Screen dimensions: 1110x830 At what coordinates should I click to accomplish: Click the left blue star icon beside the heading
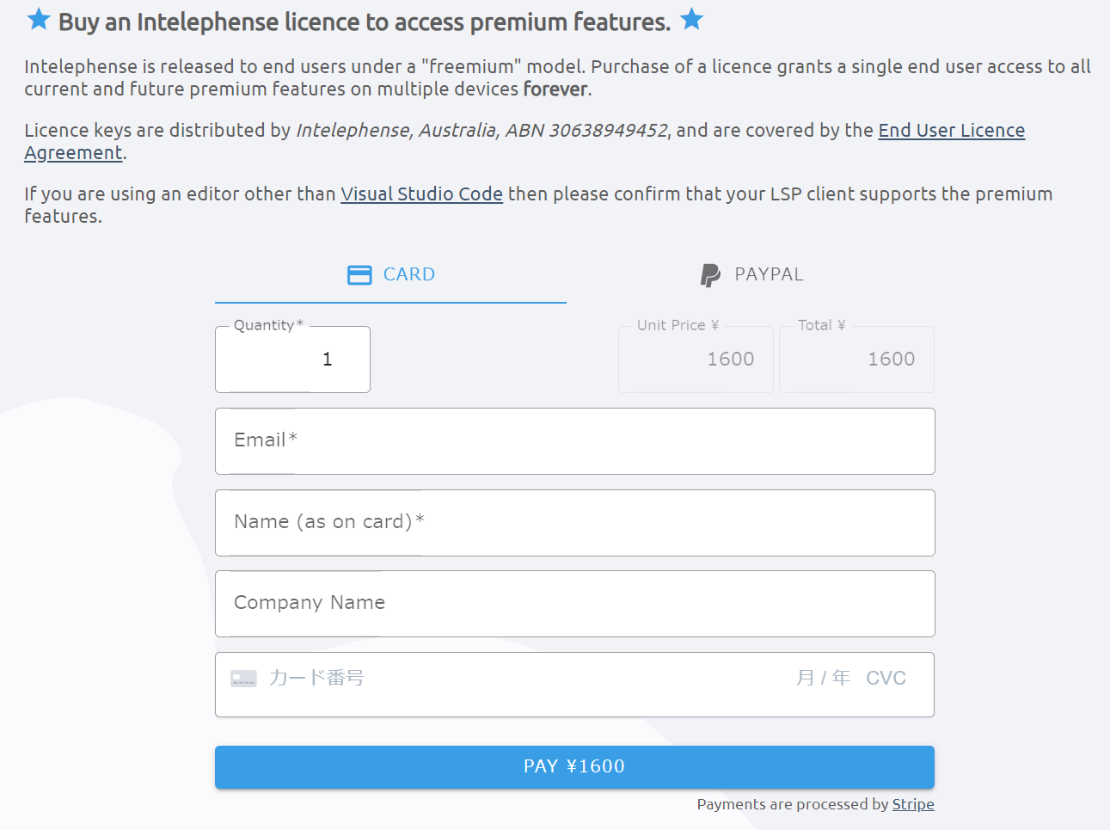[x=39, y=19]
